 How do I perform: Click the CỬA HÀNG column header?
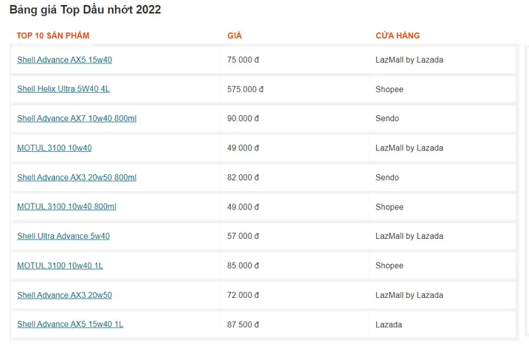[x=398, y=35]
